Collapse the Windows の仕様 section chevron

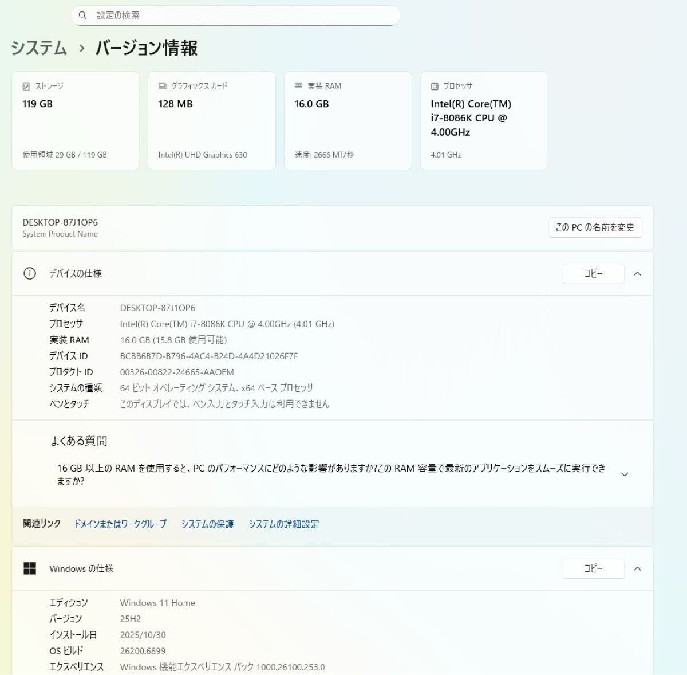pos(637,568)
